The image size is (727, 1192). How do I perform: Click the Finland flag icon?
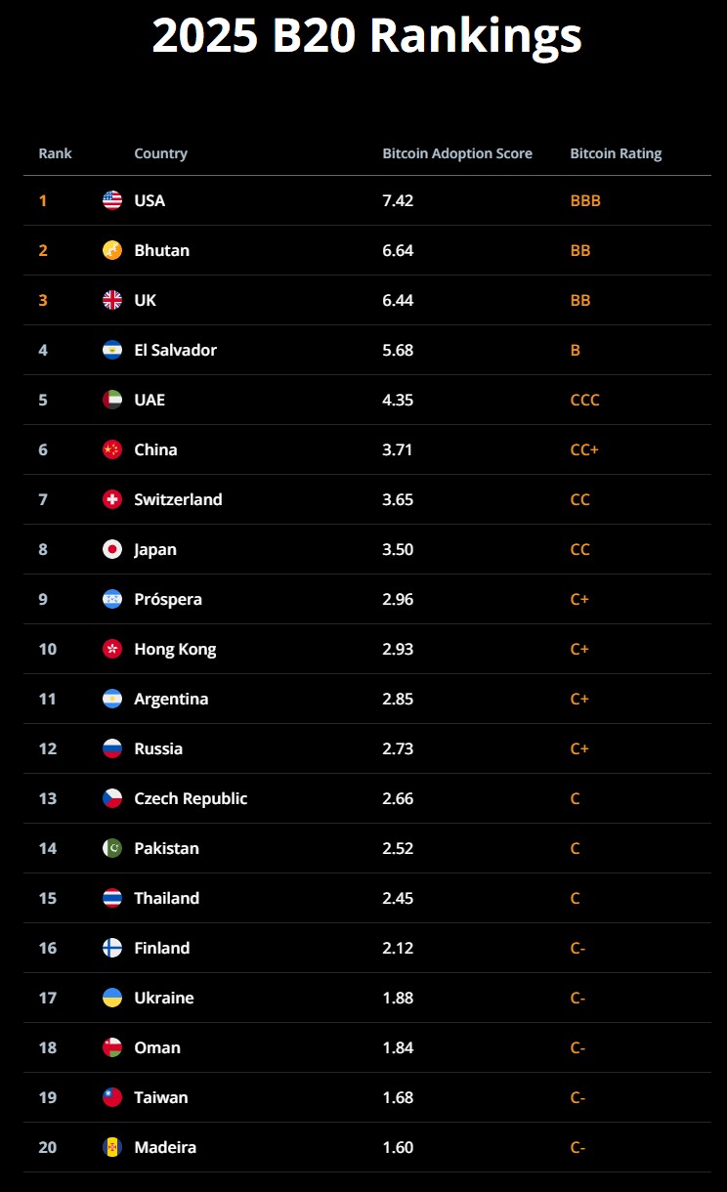pos(112,948)
